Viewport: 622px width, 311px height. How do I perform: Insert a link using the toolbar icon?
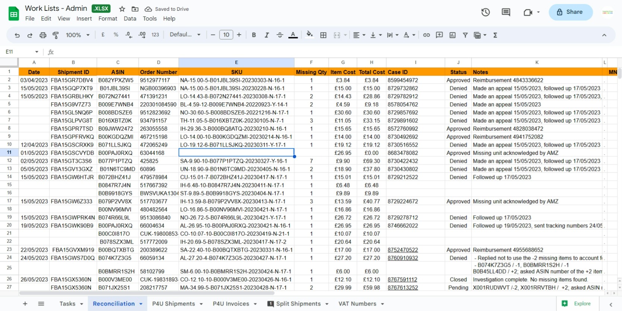coord(426,35)
